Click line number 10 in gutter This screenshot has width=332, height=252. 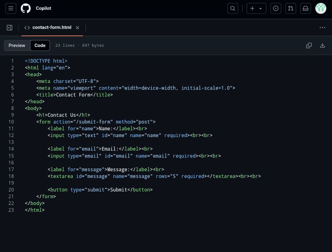pyautogui.click(x=11, y=122)
